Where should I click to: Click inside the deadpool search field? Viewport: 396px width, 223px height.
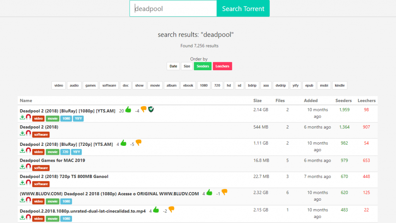coord(173,8)
